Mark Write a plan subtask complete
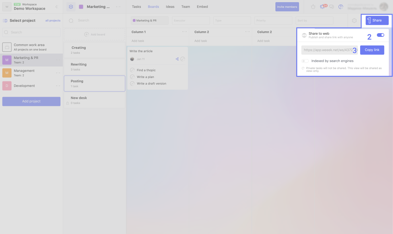This screenshot has width=393, height=234. (132, 77)
